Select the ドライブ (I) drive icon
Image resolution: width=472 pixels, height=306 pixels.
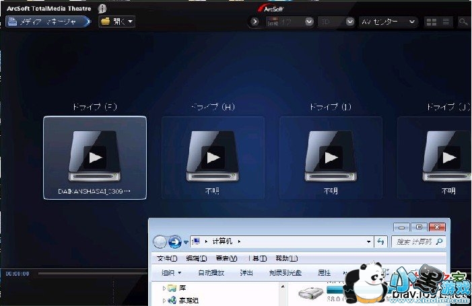tap(331, 158)
